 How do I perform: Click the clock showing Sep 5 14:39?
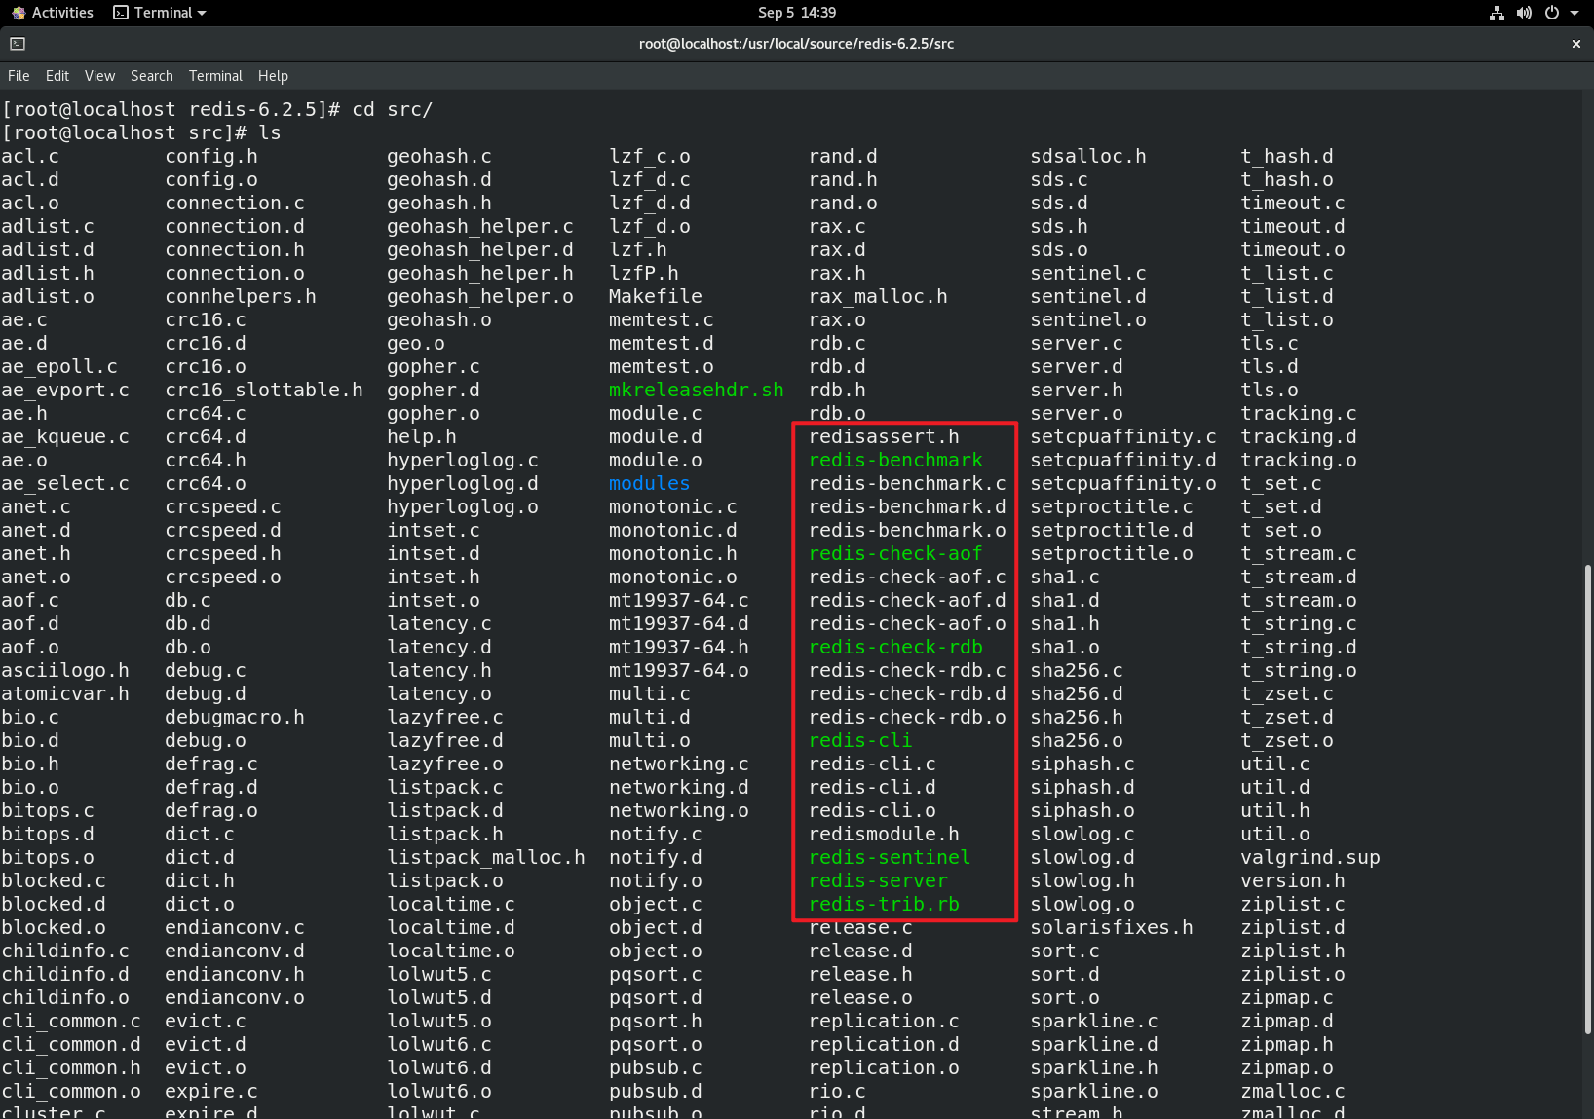797,13
